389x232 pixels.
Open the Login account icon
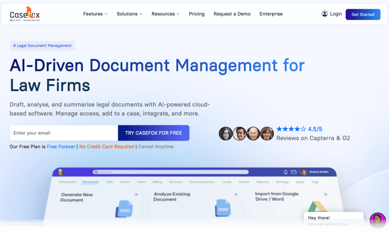pos(324,14)
